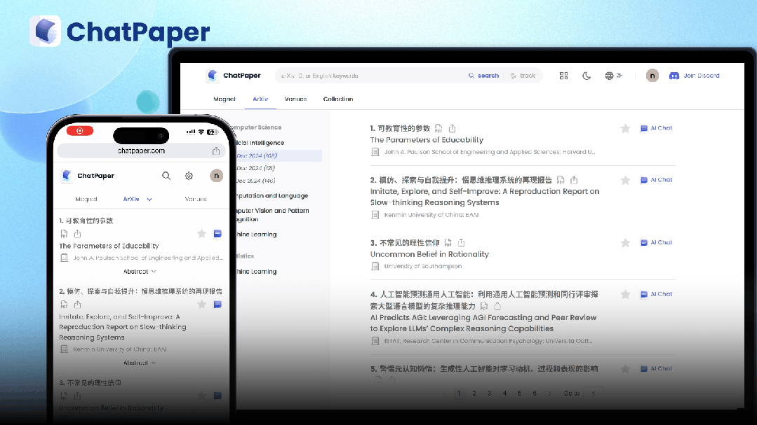The height and width of the screenshot is (425, 757).
Task: Open settings gear icon on phone
Action: (x=189, y=176)
